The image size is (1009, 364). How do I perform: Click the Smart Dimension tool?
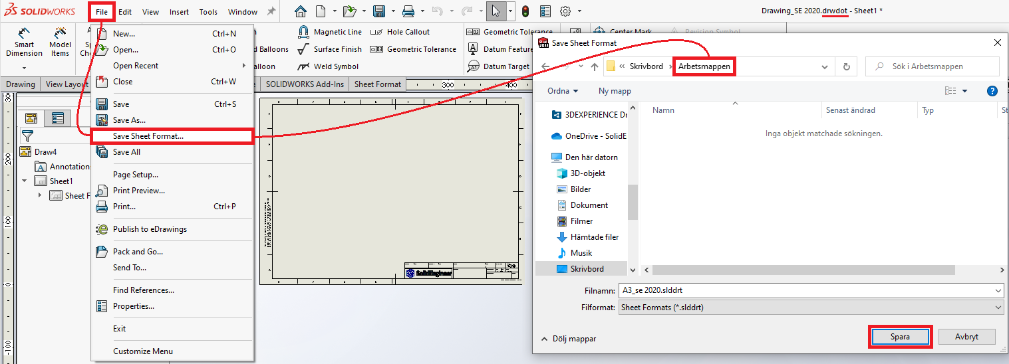coord(24,43)
